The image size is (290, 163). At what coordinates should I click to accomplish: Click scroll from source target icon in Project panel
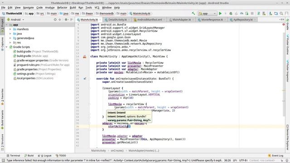point(55,19)
